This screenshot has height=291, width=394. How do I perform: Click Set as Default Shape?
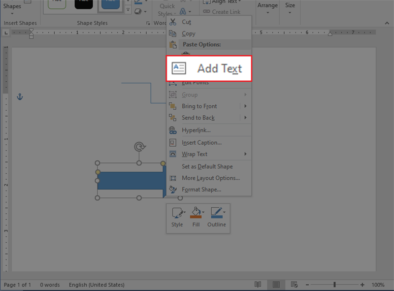[x=207, y=166]
